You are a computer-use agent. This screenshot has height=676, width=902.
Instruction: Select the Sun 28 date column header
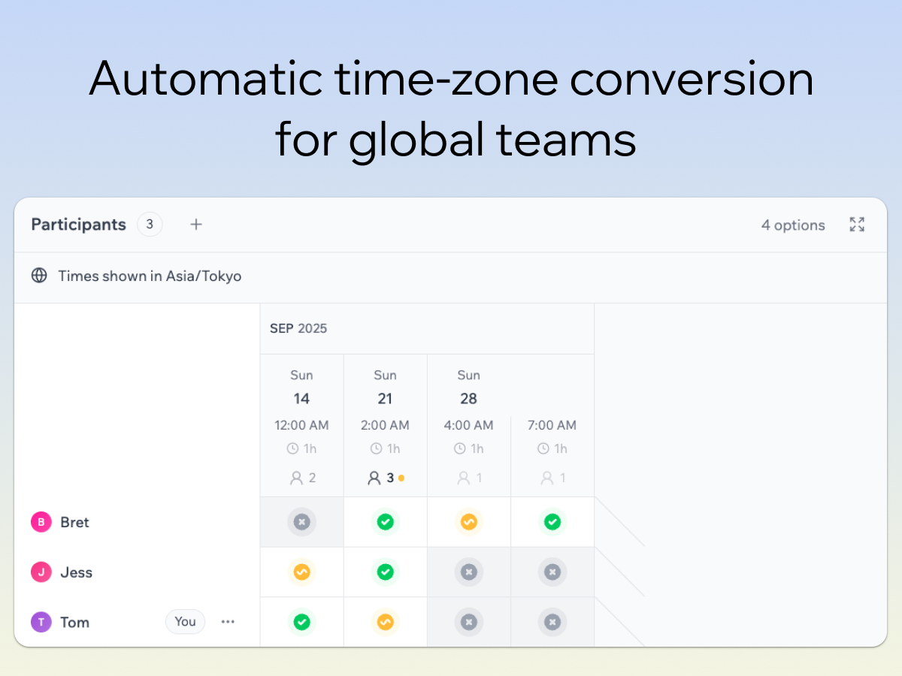(468, 387)
